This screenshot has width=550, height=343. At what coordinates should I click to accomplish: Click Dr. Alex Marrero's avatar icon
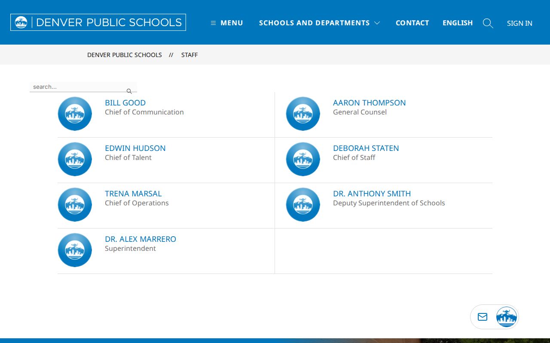[75, 250]
